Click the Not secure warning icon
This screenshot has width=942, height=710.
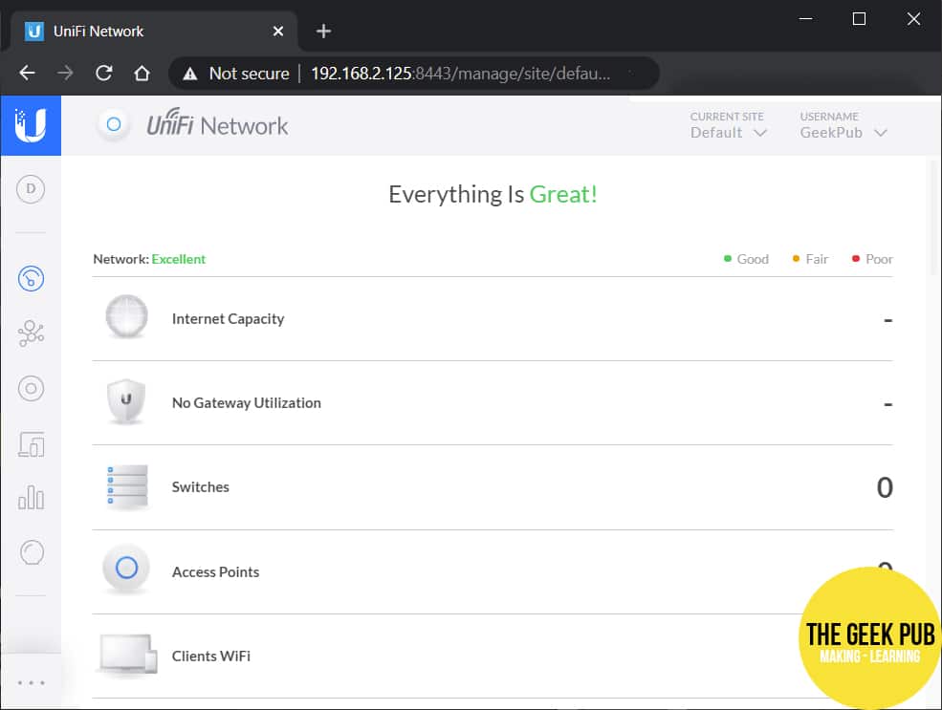pos(190,74)
